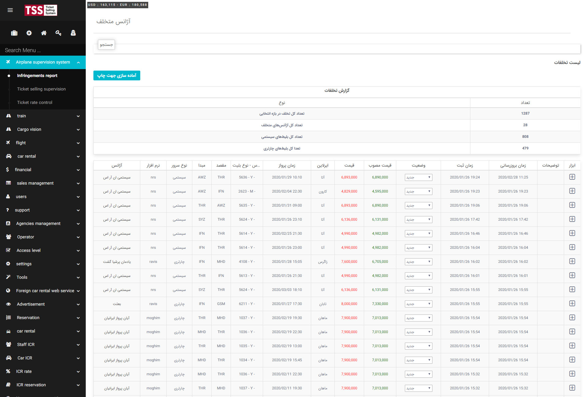This screenshot has height=397, width=588.
Task: Click the gear icon in sidebar toolbar
Action: tap(29, 33)
